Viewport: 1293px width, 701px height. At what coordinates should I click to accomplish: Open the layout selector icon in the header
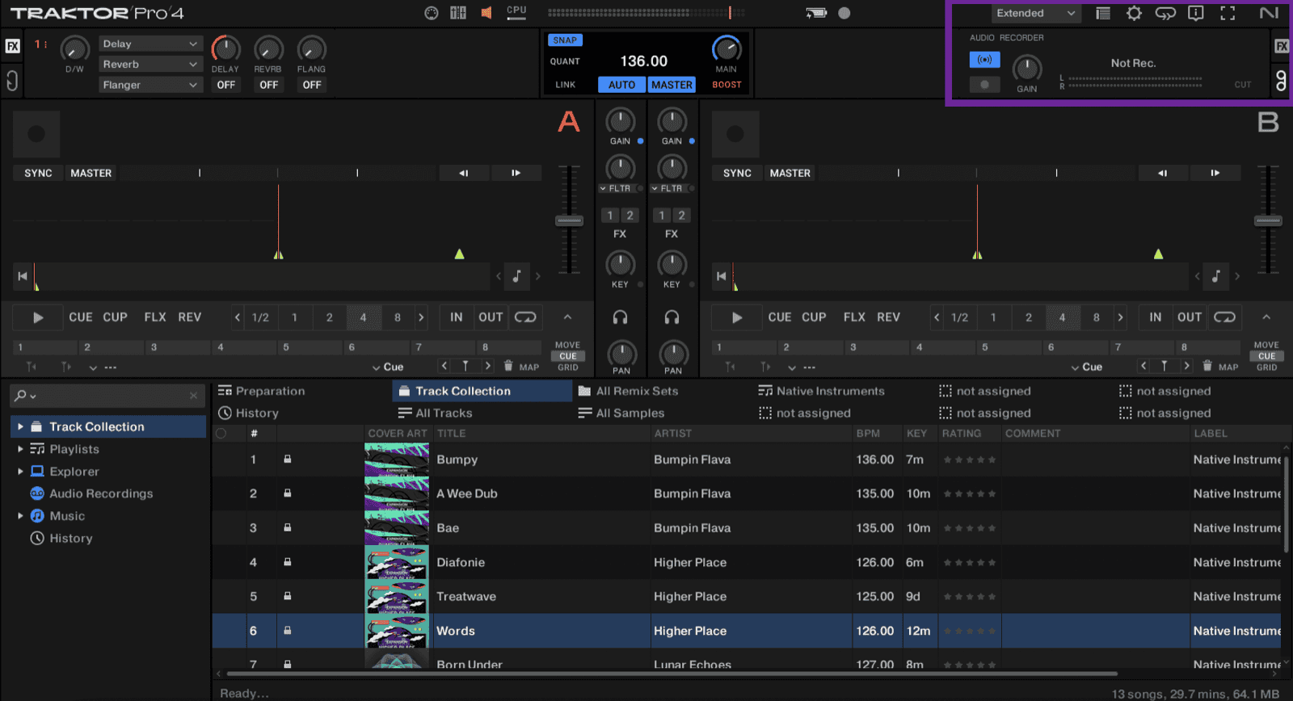coord(458,12)
